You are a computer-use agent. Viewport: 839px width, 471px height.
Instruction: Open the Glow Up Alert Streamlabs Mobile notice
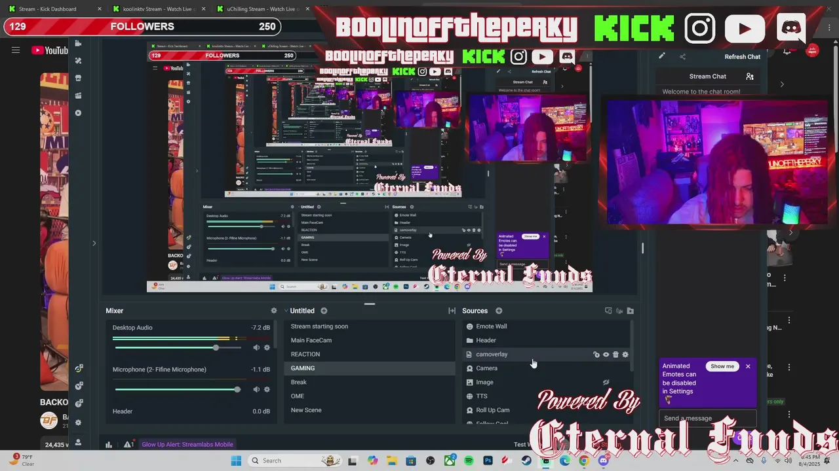tap(187, 444)
